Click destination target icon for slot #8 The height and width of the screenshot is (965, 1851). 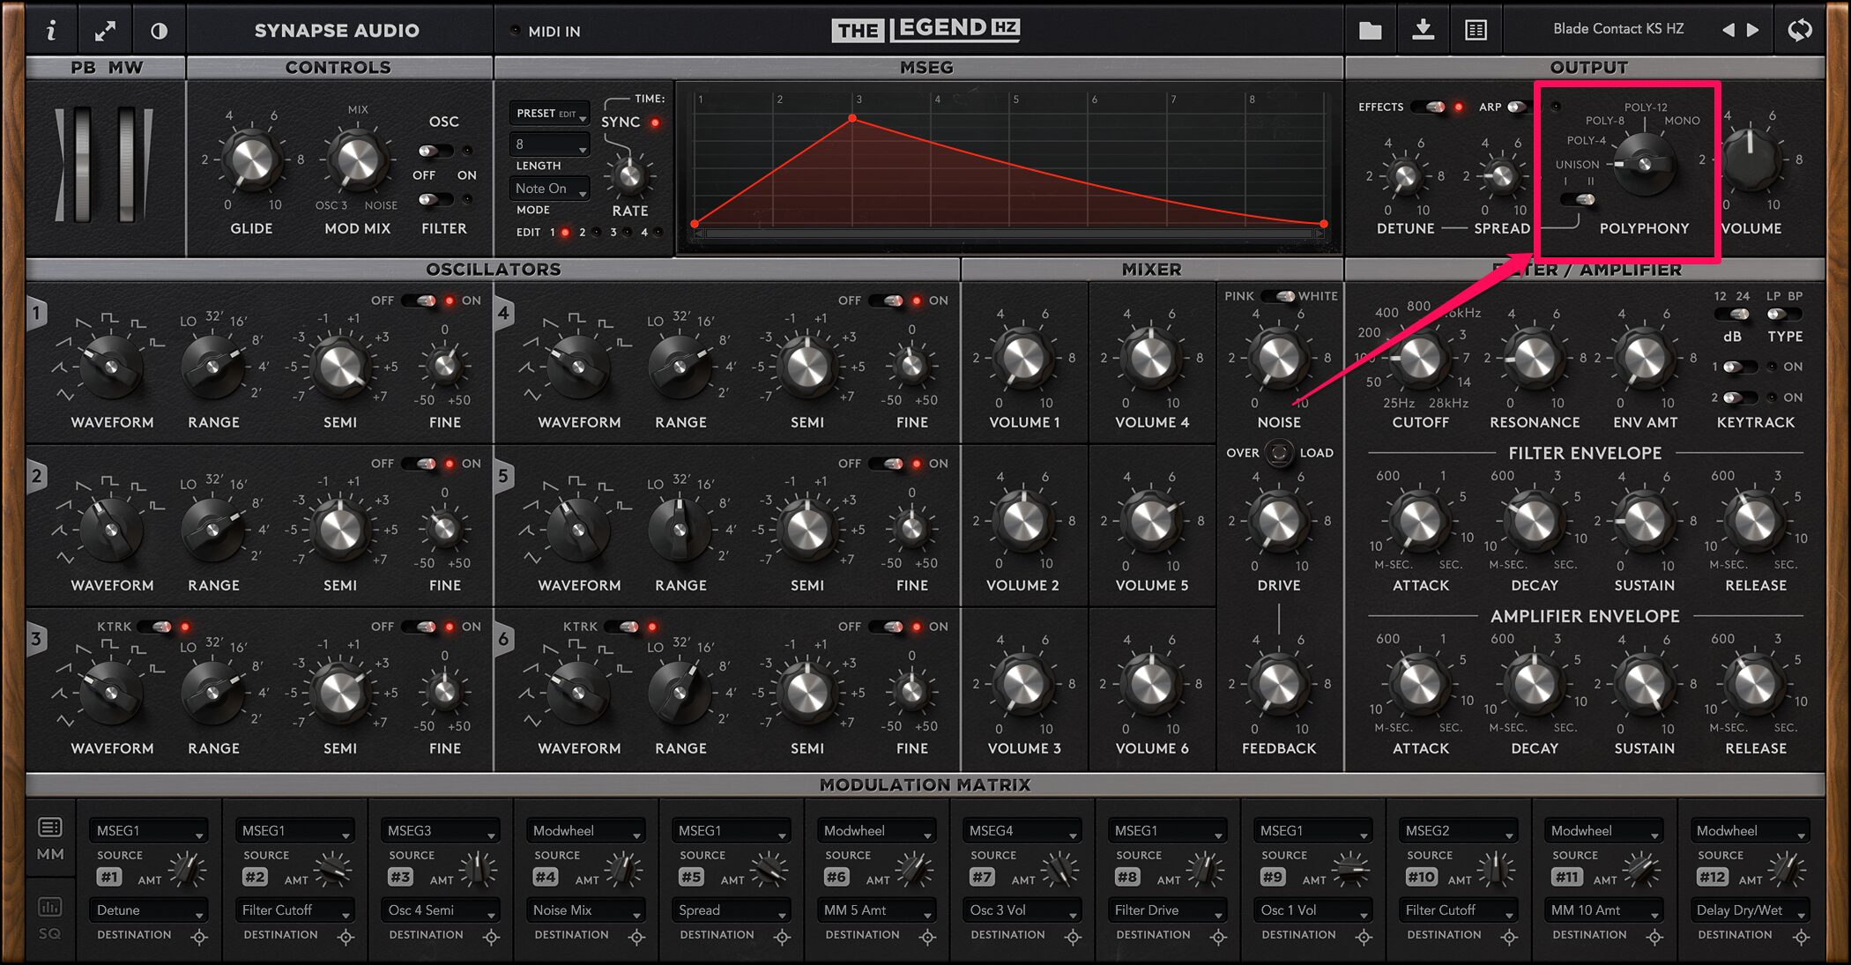(x=1218, y=937)
